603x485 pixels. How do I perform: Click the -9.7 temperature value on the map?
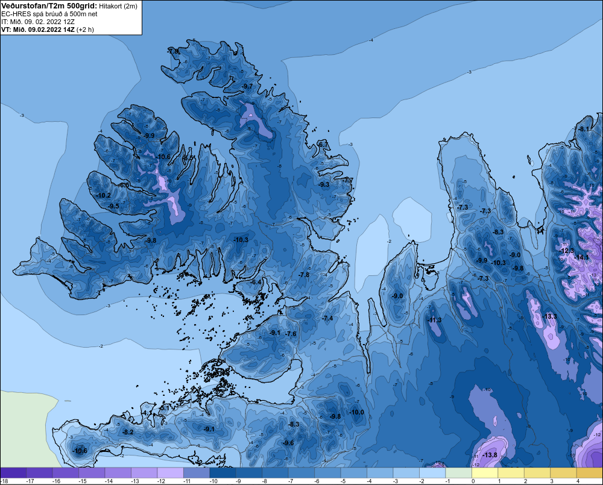[x=248, y=86]
